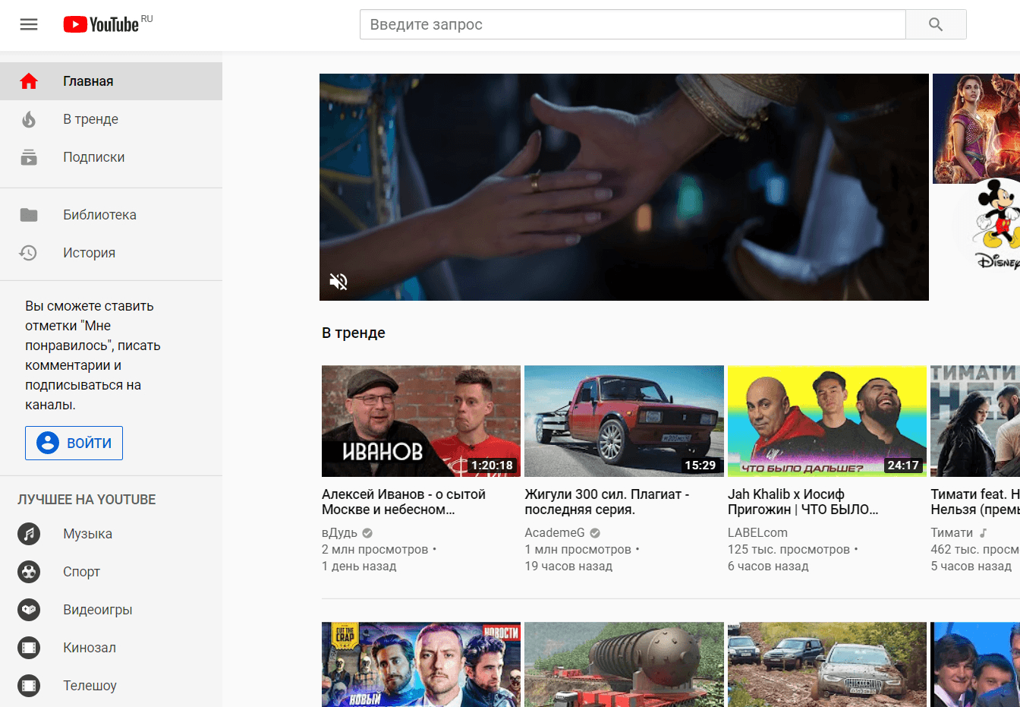Open the hamburger guide menu
The image size is (1020, 707).
(x=29, y=24)
